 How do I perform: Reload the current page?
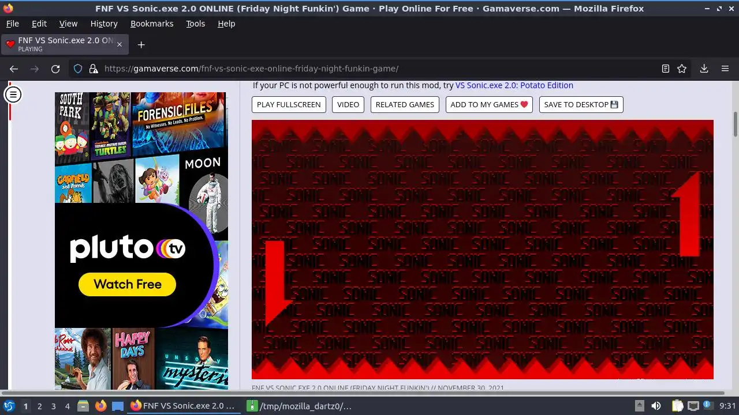pos(55,69)
